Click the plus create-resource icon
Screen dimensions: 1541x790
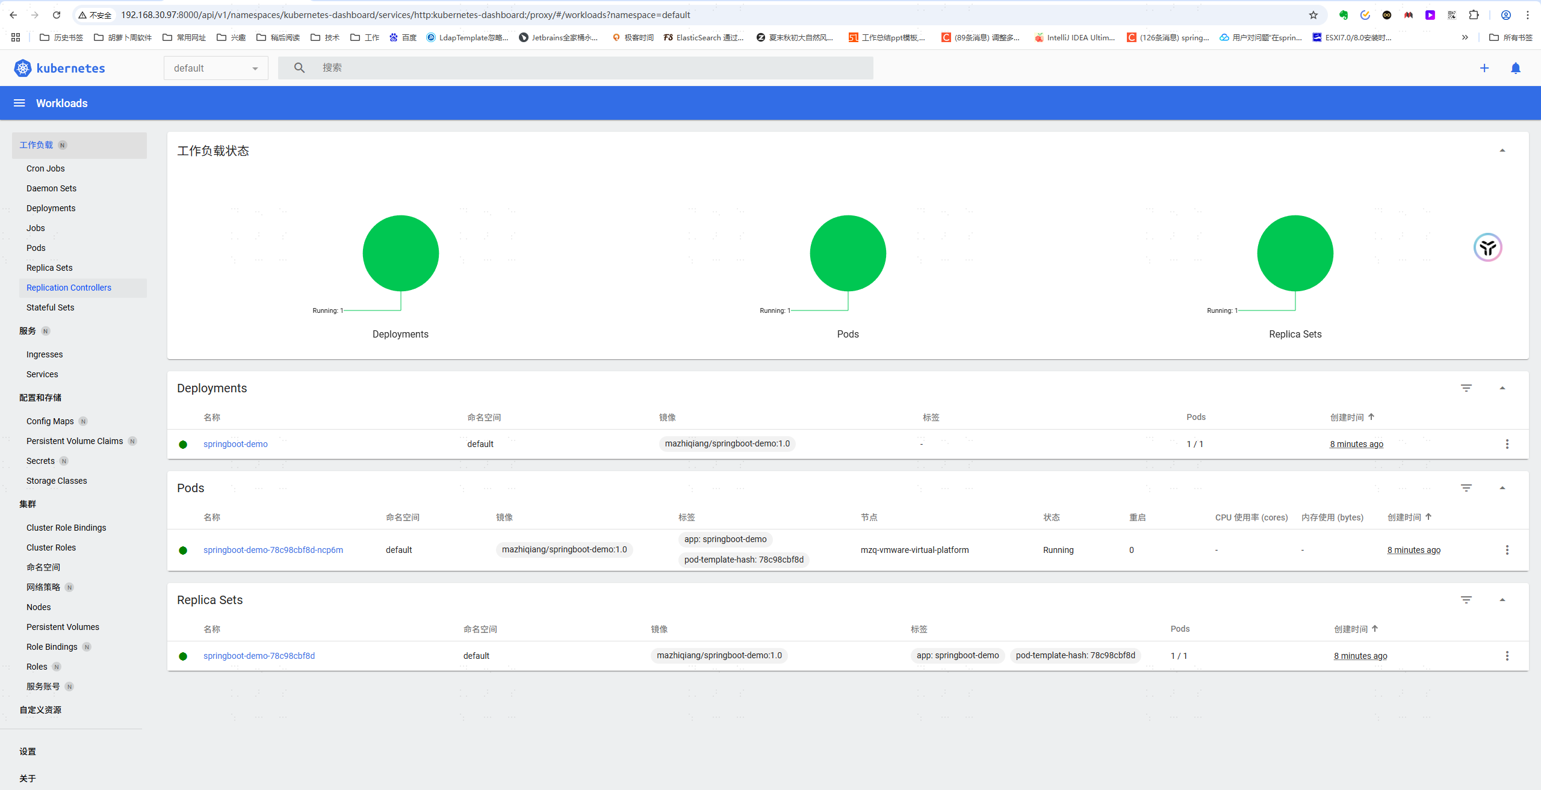[x=1484, y=68]
